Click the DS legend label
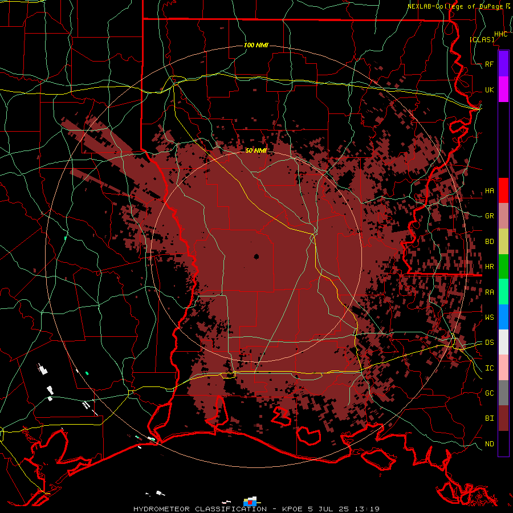The height and width of the screenshot is (513, 513). 489,343
